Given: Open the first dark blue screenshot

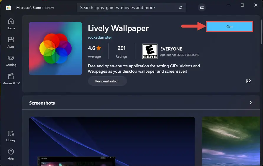Looking at the screenshot, I should click(x=112, y=141).
